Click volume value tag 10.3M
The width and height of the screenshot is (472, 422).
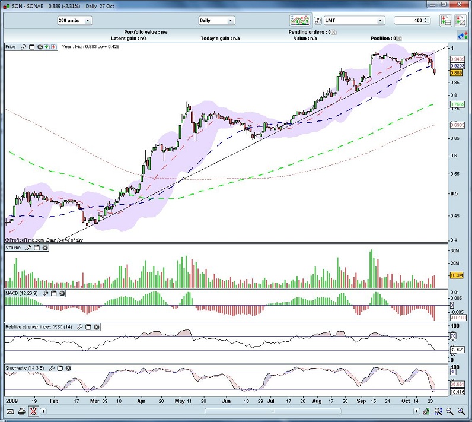tap(457, 275)
